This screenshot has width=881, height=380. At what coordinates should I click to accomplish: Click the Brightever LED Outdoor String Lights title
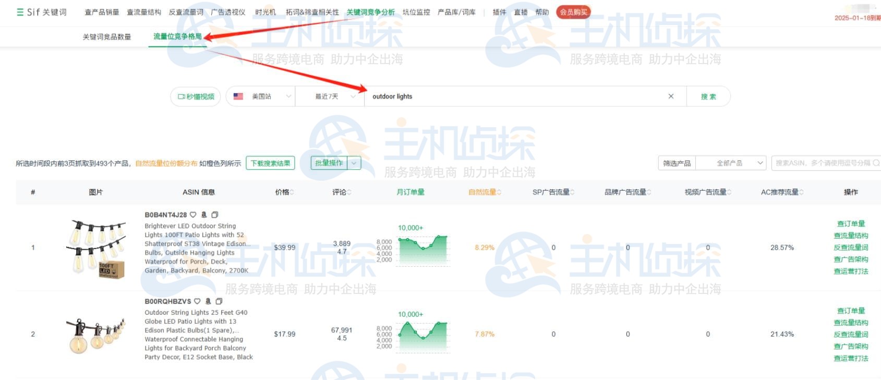click(198, 248)
